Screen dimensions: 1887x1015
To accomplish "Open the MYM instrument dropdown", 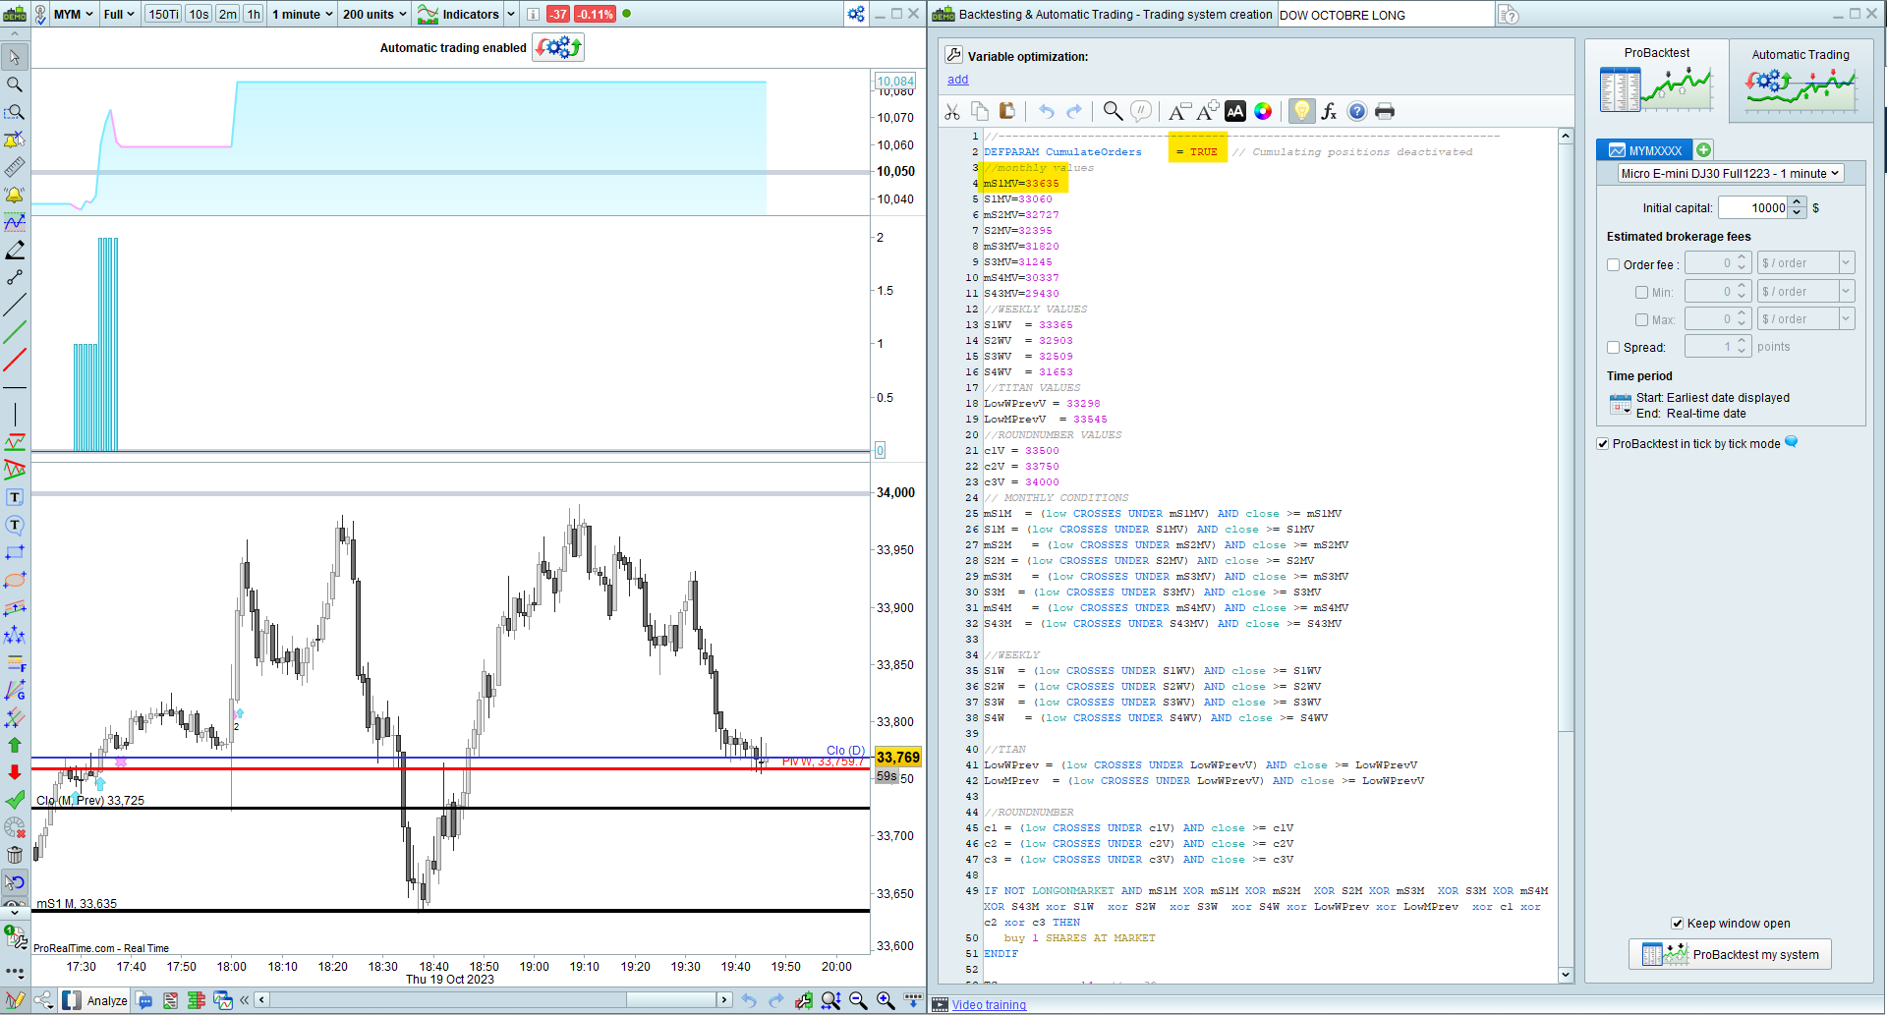I will click(73, 15).
